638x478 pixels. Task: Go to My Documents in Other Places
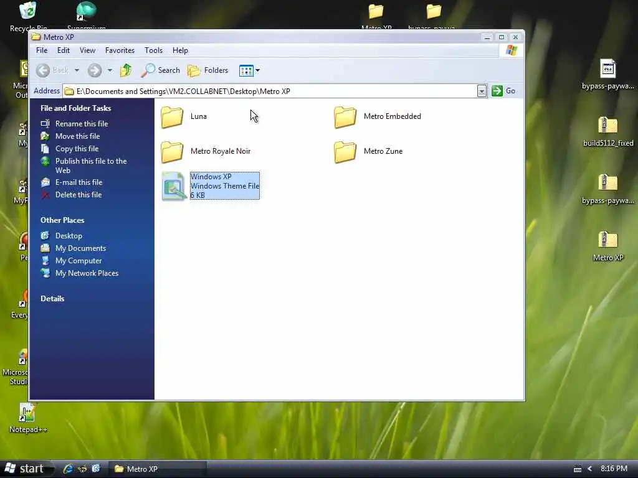pyautogui.click(x=80, y=248)
